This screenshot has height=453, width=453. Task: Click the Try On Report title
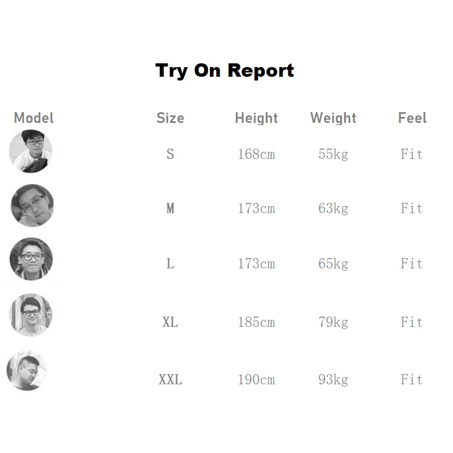[224, 70]
